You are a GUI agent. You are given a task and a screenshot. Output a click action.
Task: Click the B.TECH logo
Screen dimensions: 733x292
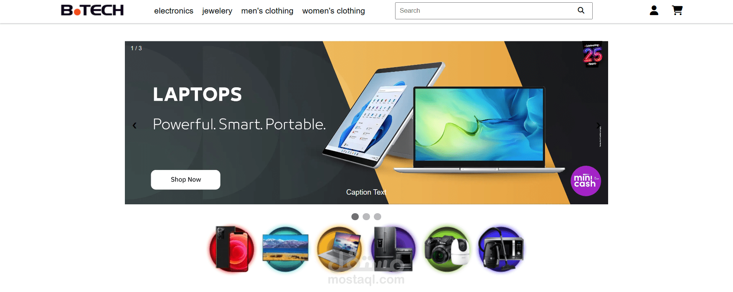pos(92,10)
